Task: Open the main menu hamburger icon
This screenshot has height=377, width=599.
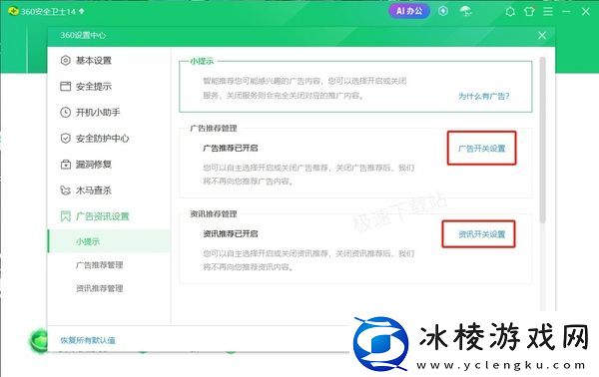Action: tap(548, 11)
